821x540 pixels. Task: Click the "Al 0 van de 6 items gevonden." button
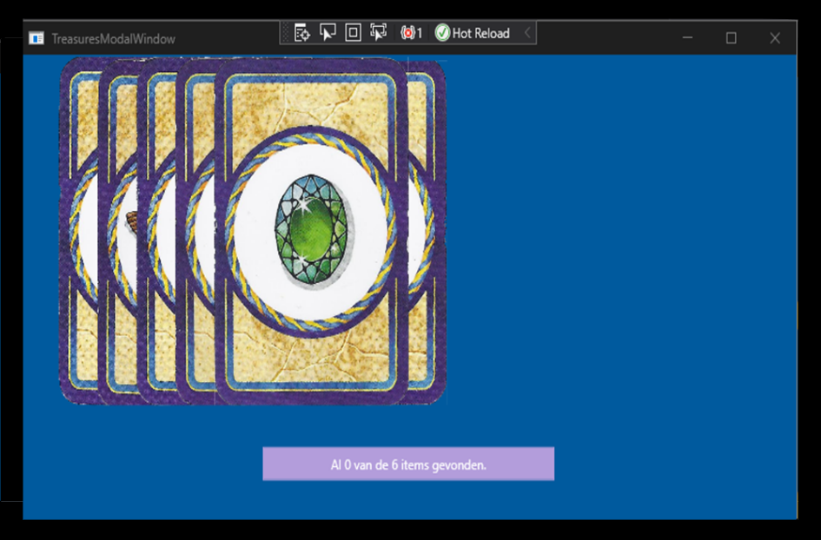(x=408, y=464)
